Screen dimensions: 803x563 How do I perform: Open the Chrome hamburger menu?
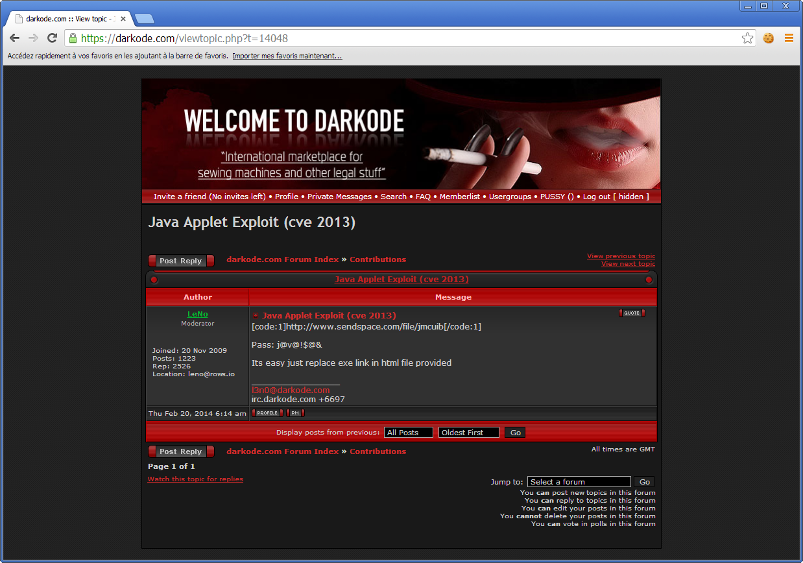point(789,38)
